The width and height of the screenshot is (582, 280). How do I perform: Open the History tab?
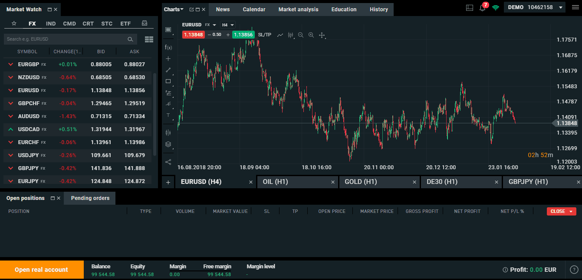(379, 10)
